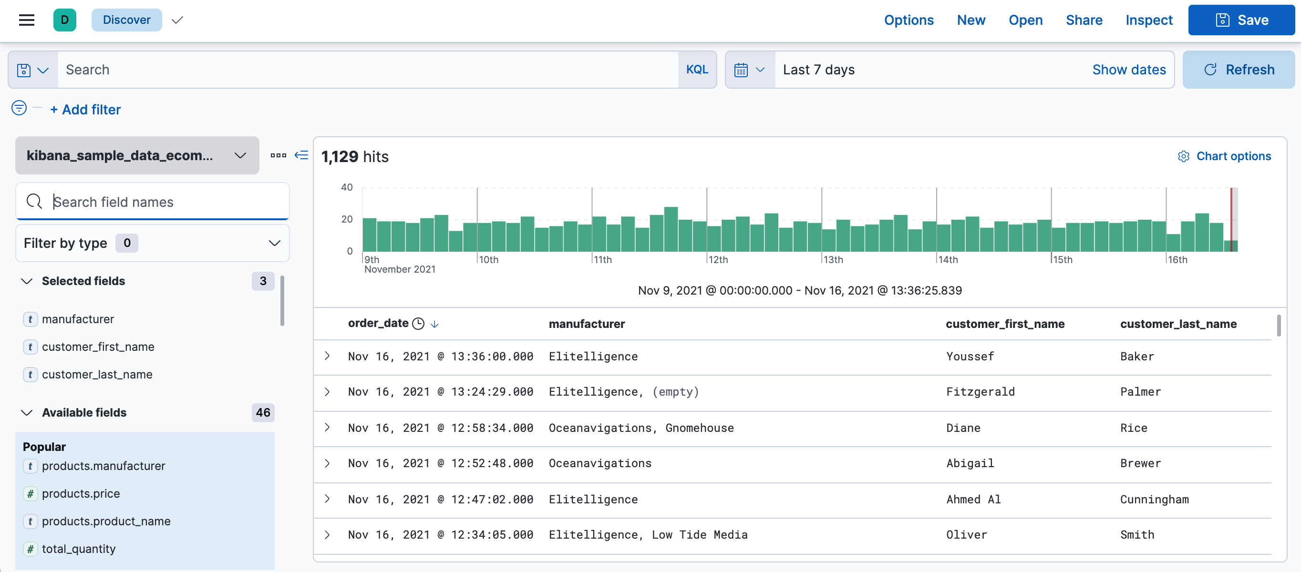This screenshot has width=1301, height=572.
Task: Click the Chart options gear icon
Action: (1183, 156)
